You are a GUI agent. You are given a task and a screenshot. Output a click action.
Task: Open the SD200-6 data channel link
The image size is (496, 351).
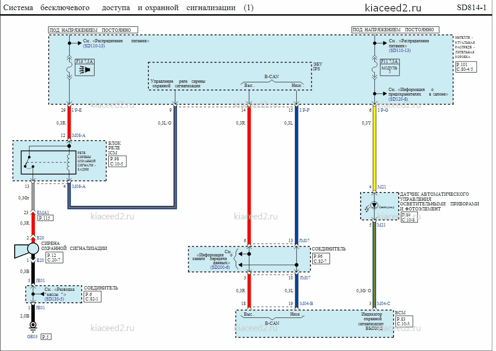click(x=220, y=267)
